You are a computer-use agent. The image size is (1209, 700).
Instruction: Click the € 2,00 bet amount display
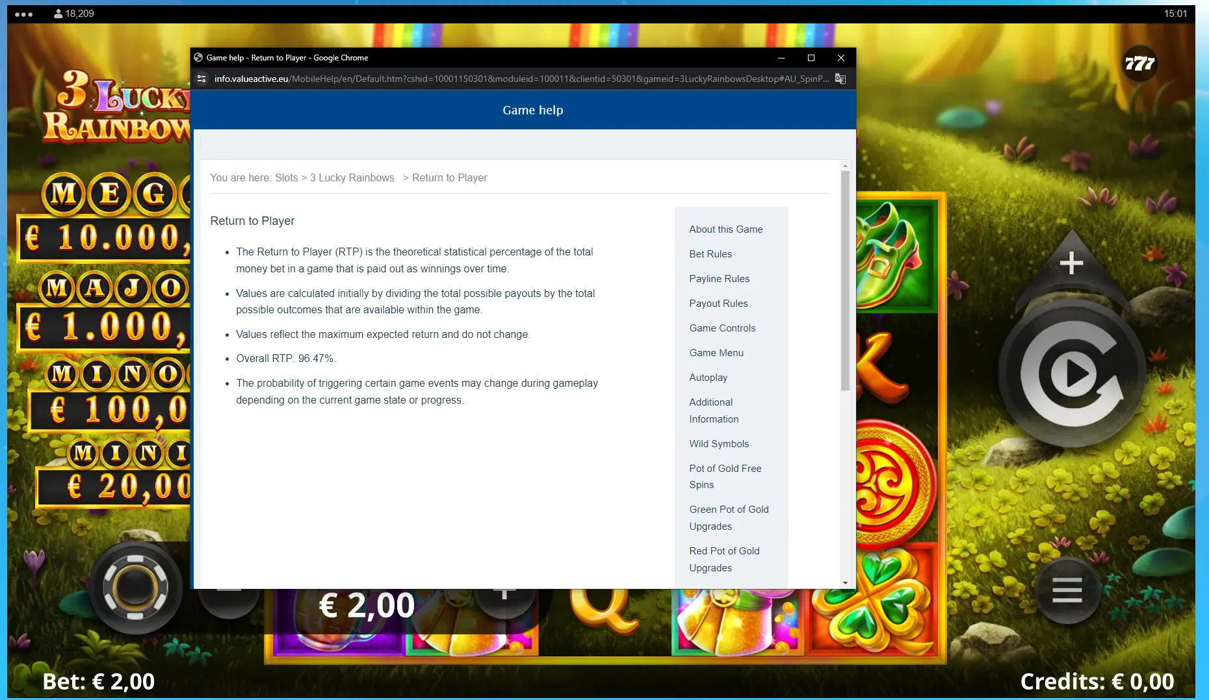tap(367, 606)
